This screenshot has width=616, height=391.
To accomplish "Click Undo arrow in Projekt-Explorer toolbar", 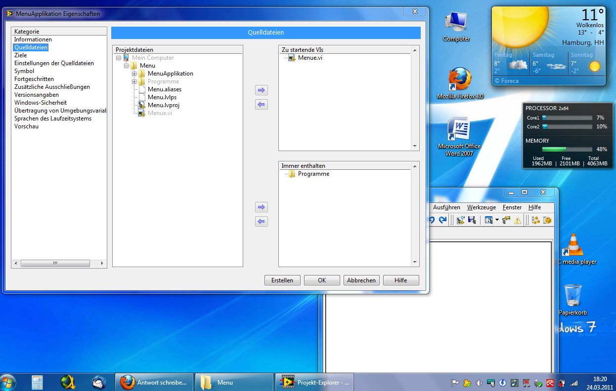I will coord(432,220).
